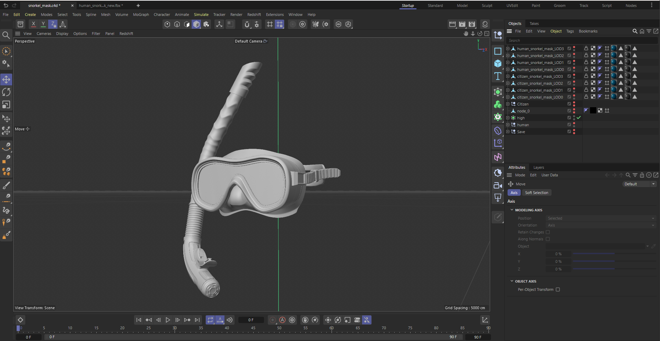Click the Cube primitive icon

pos(498,64)
